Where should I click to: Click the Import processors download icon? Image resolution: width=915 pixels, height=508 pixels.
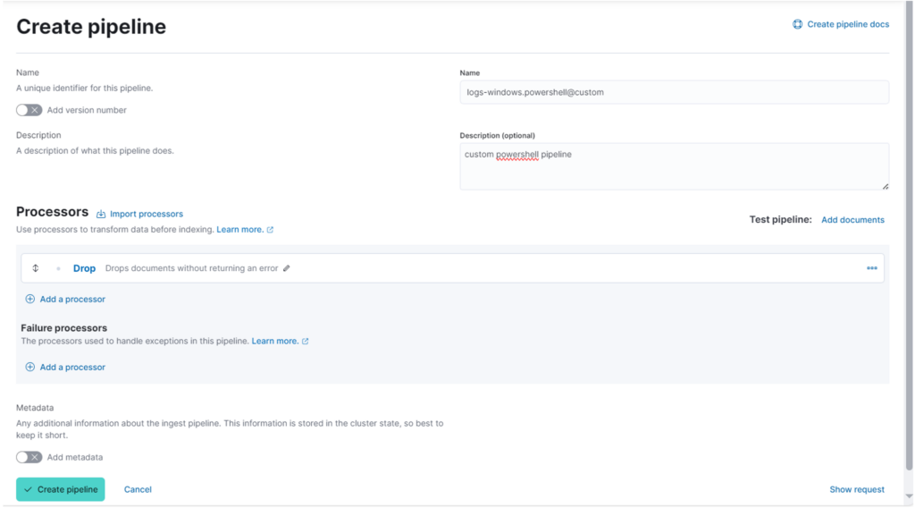pyautogui.click(x=101, y=215)
